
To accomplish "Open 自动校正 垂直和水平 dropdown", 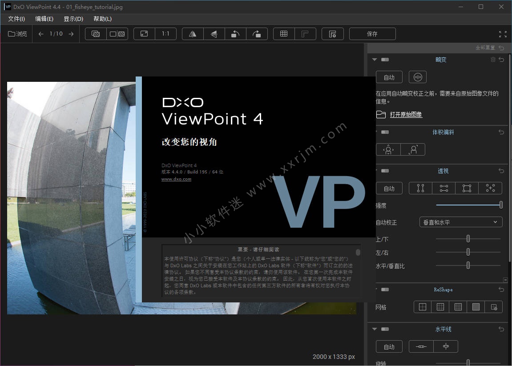I will 461,222.
